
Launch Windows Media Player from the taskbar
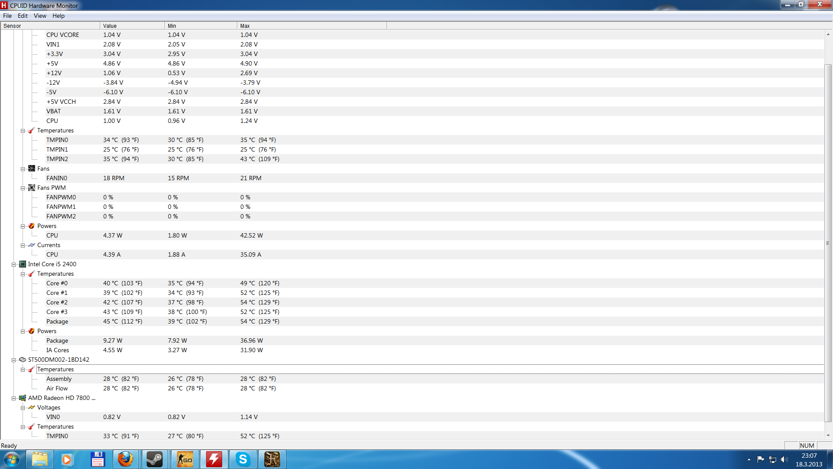67,459
